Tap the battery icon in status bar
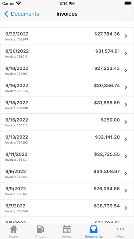Viewport: 134px width, 239px height. (128, 3)
